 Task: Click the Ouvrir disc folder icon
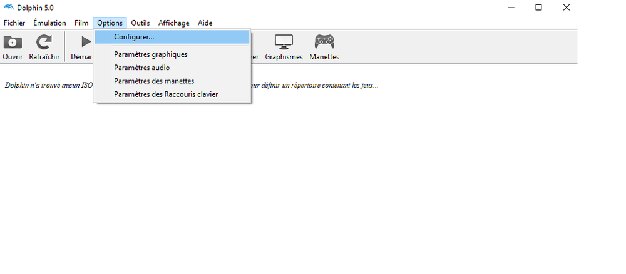pyautogui.click(x=13, y=42)
